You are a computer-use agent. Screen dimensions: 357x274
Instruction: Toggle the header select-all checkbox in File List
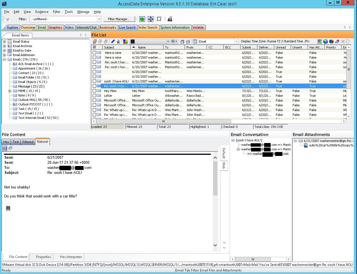coord(94,47)
